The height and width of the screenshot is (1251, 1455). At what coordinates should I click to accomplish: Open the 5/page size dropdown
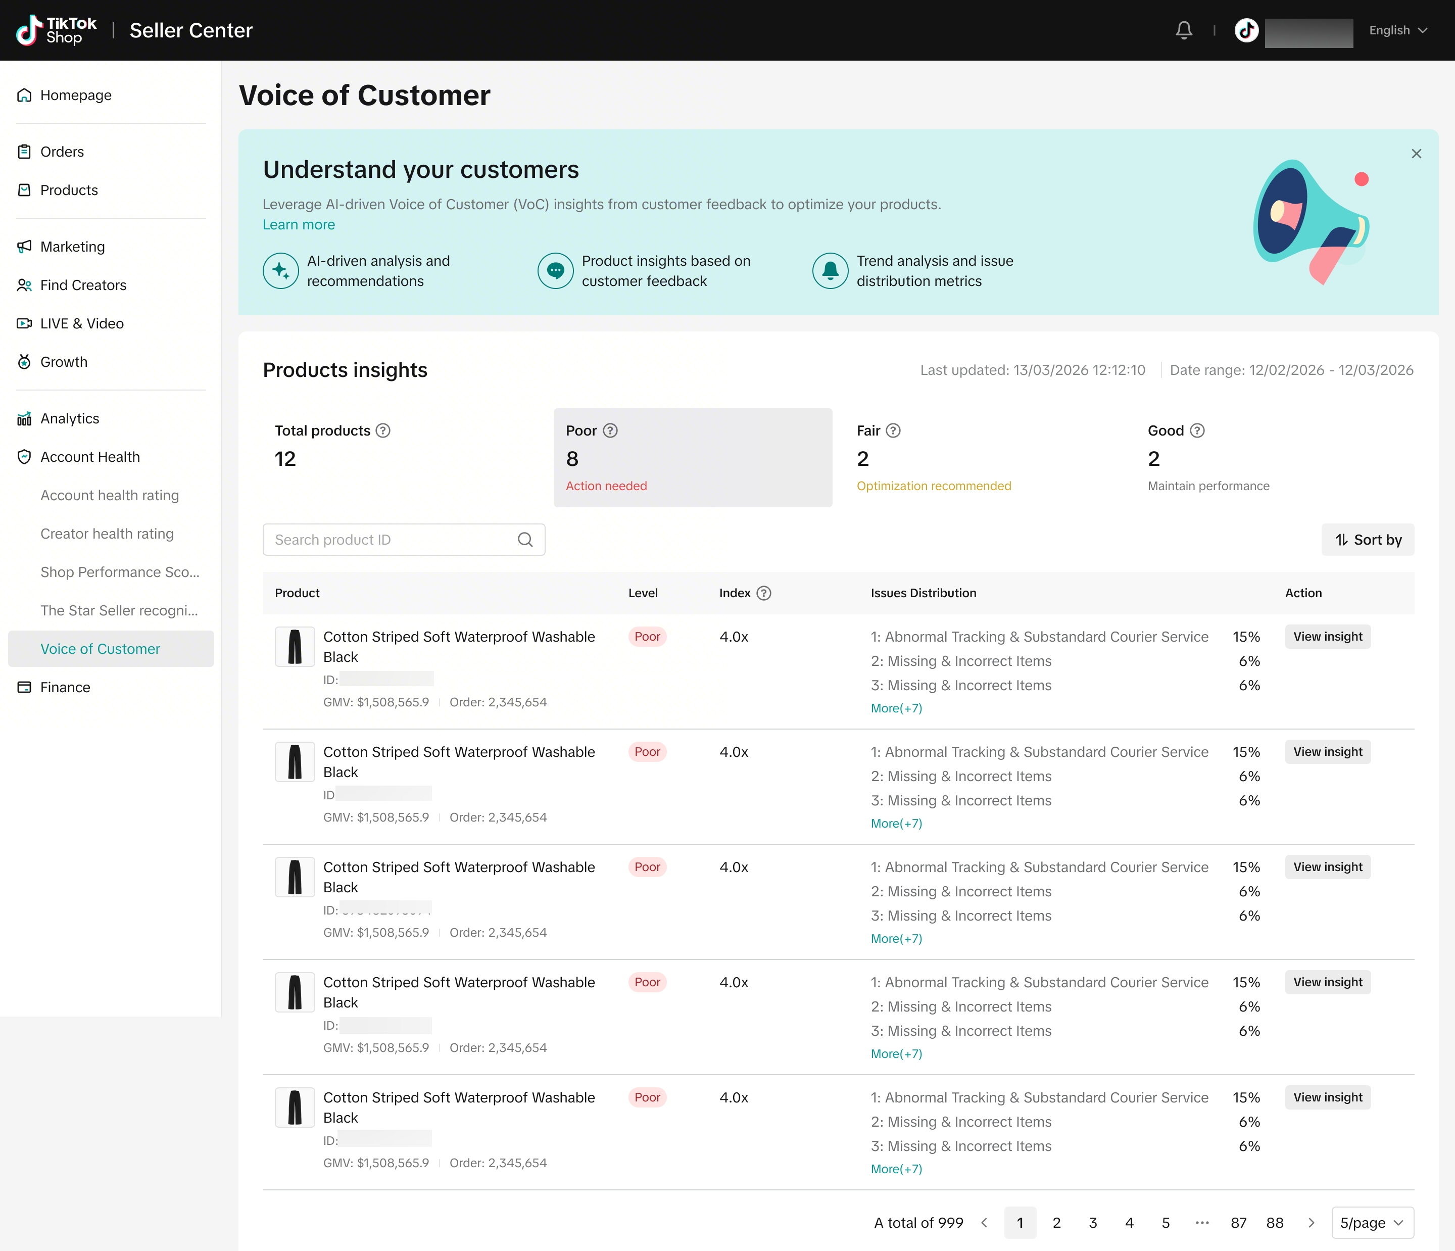click(x=1372, y=1223)
